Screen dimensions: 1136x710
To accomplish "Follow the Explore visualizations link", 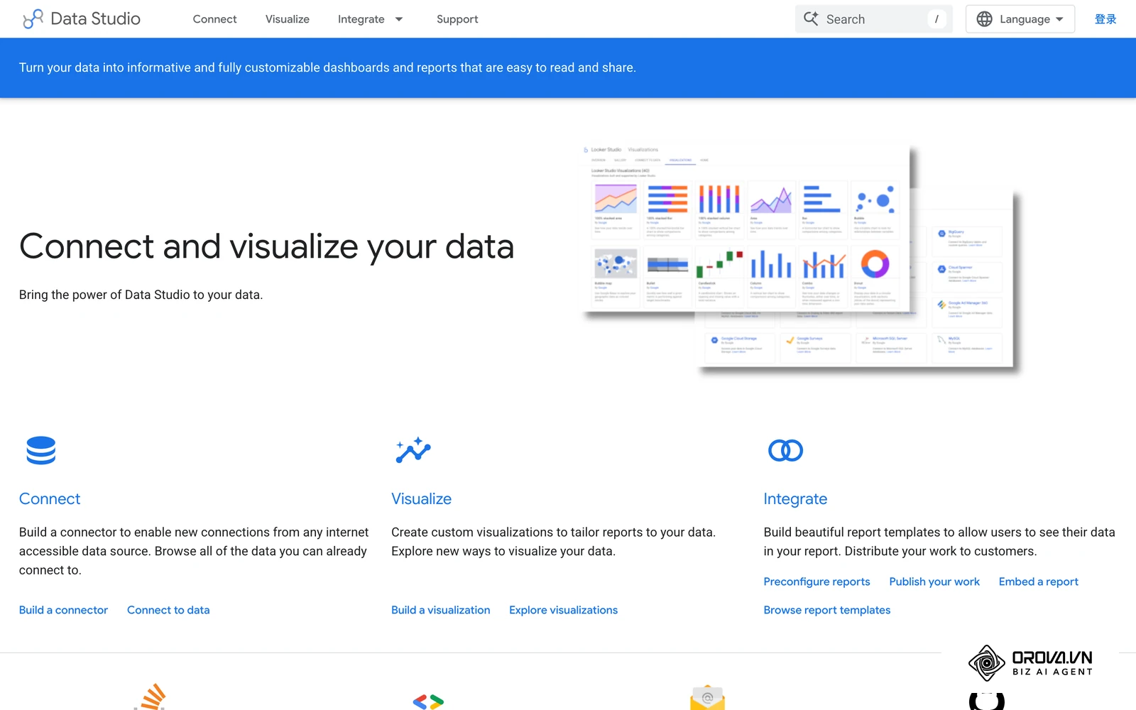I will pyautogui.click(x=563, y=610).
